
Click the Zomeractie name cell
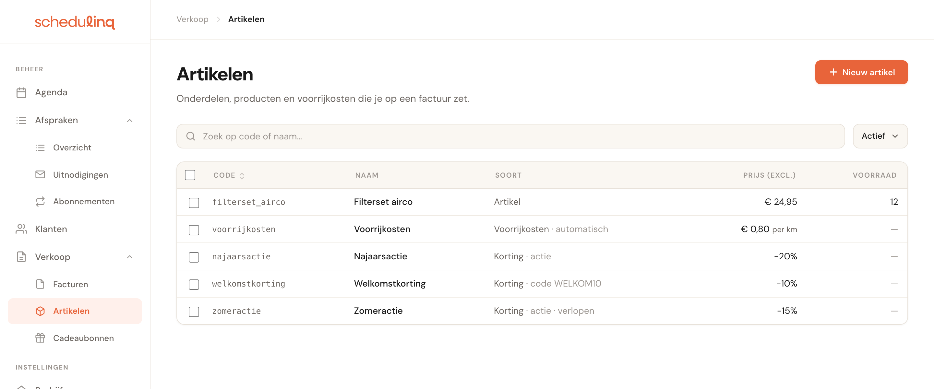[378, 311]
